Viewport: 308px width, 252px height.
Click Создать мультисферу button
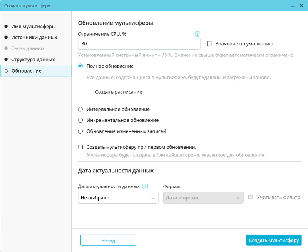click(x=274, y=240)
